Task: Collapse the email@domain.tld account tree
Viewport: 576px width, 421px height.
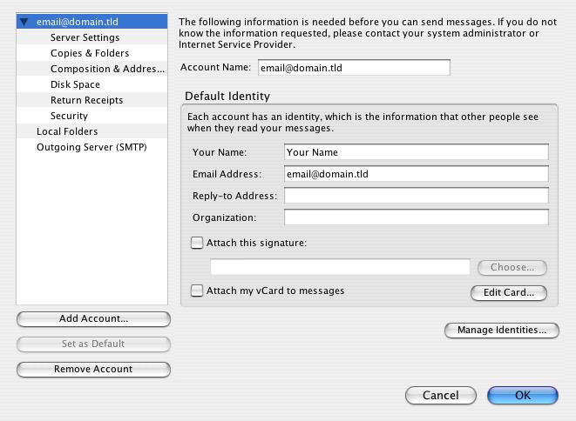Action: (x=24, y=22)
